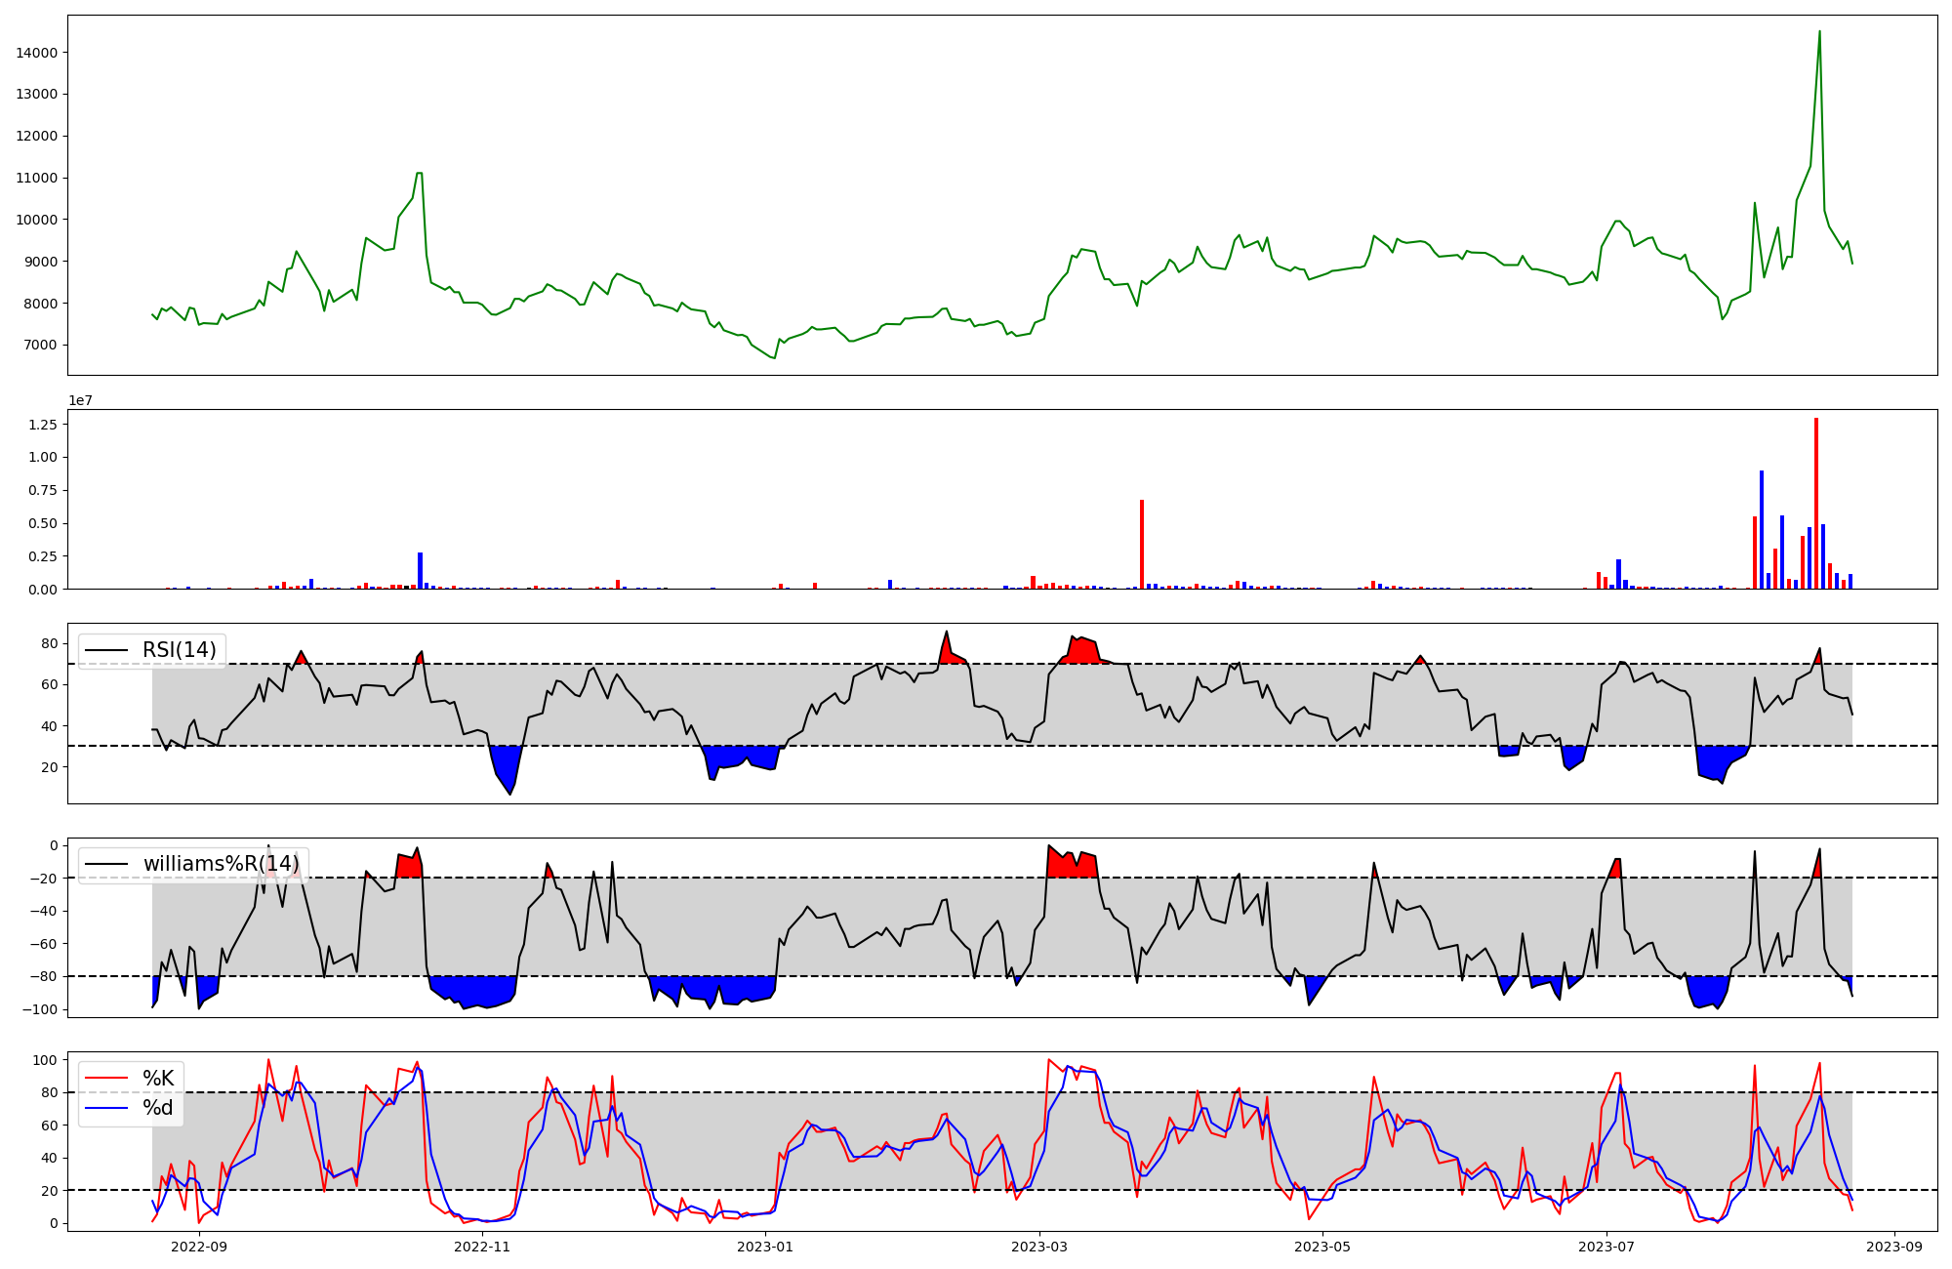The width and height of the screenshot is (1952, 1269).
Task: Click the %K legend text
Action: pyautogui.click(x=158, y=1078)
